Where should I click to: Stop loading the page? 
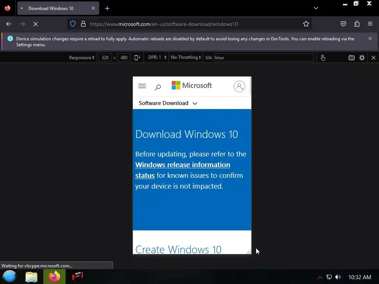(36, 24)
